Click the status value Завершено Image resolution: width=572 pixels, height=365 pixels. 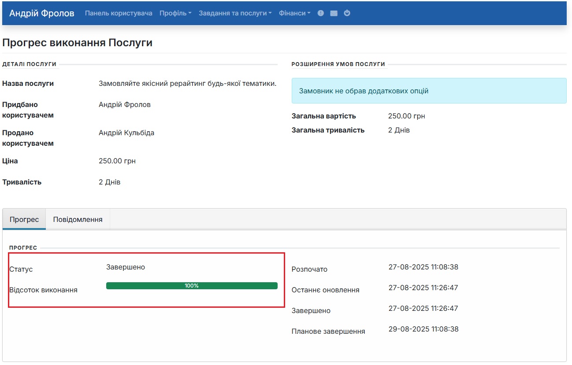[x=125, y=267]
